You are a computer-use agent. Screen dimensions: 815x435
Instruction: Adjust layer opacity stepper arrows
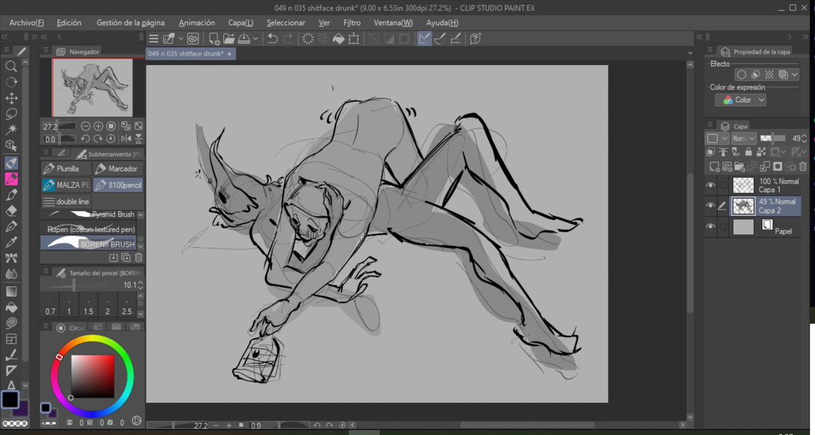point(805,138)
